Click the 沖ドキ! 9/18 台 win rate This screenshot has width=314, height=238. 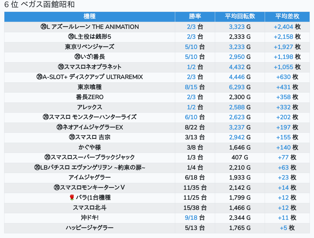(x=195, y=218)
